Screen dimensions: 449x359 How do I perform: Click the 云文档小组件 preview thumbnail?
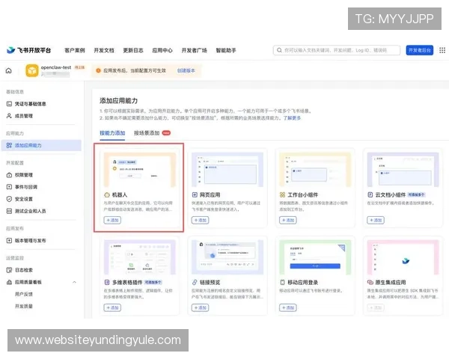[403, 170]
